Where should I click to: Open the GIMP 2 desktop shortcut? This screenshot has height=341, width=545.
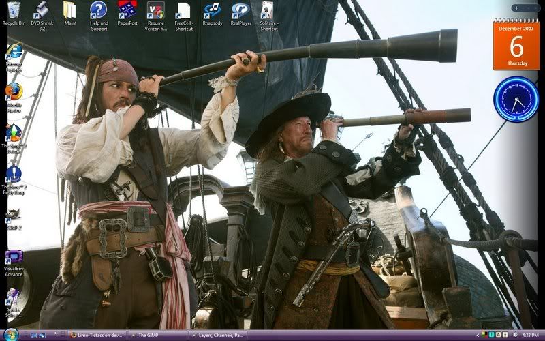pos(14,219)
